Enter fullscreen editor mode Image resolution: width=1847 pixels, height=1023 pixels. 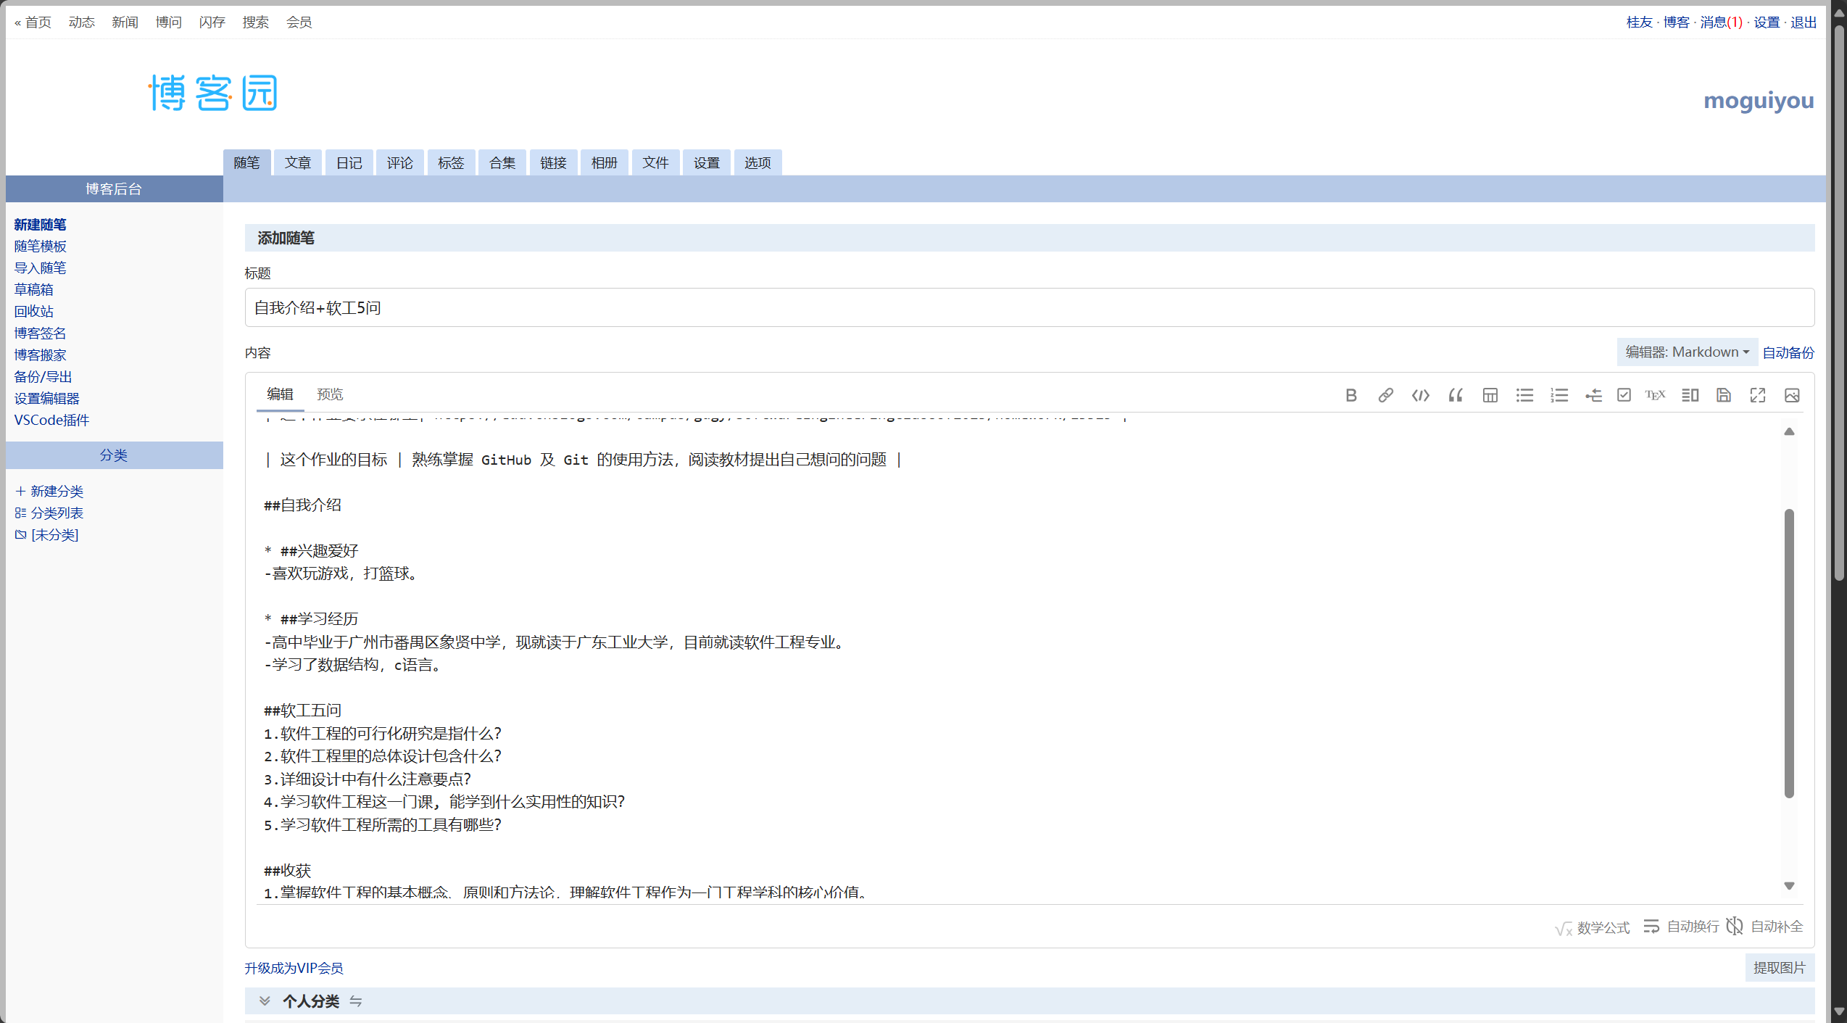[1758, 395]
